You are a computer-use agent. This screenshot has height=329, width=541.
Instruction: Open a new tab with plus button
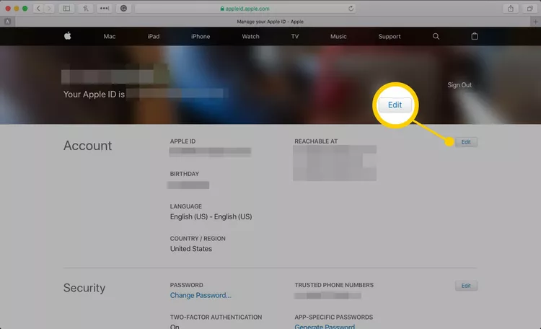535,22
